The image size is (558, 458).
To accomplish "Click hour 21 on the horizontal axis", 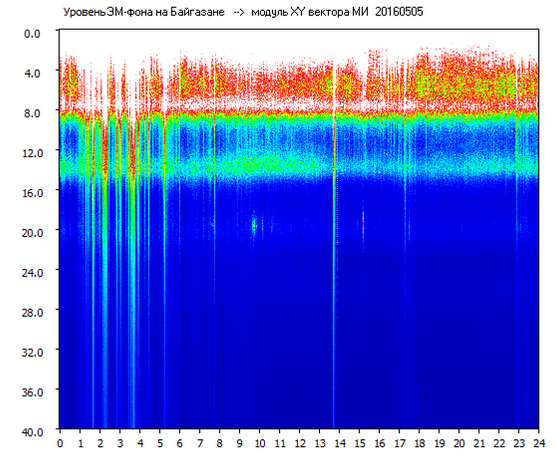I will click(479, 443).
